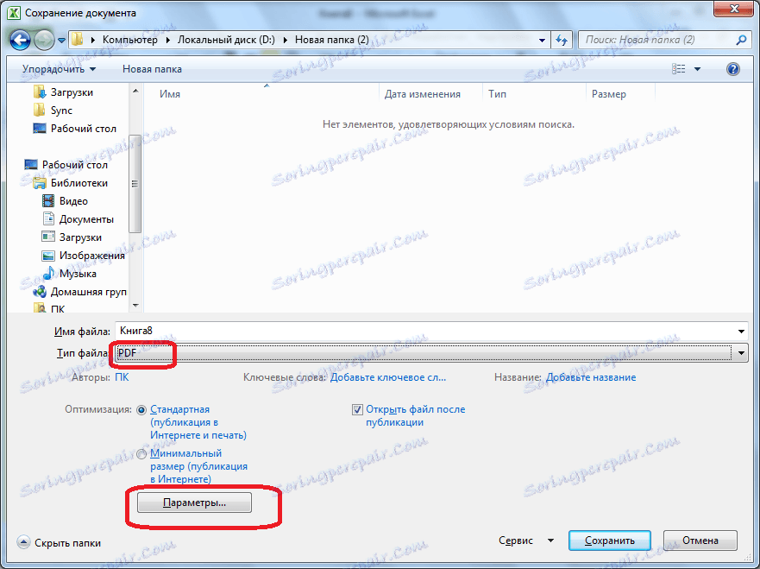
Task: Refresh the folder with the refresh icon
Action: pos(562,41)
